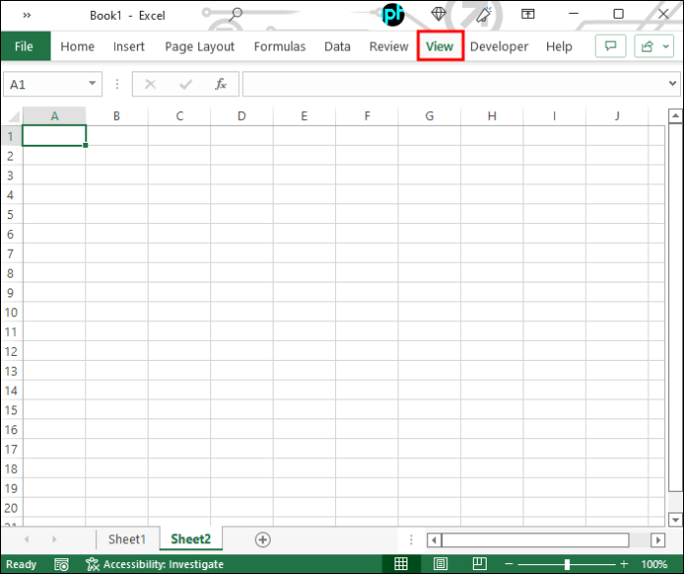Click the Share button icon

coord(647,46)
